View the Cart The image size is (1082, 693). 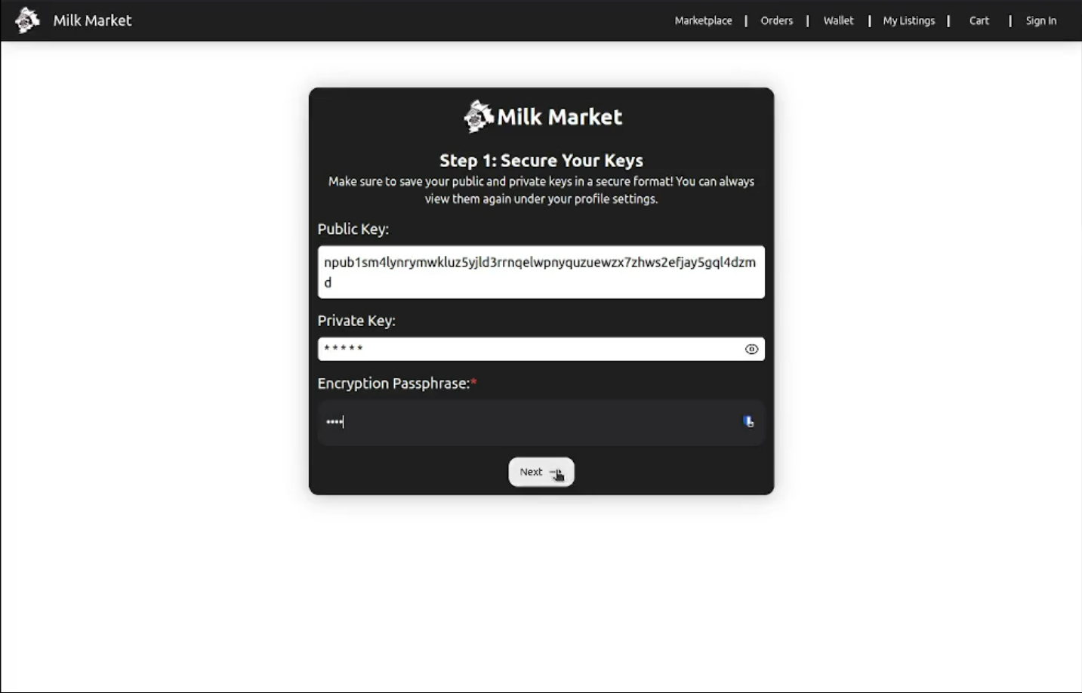click(x=979, y=20)
